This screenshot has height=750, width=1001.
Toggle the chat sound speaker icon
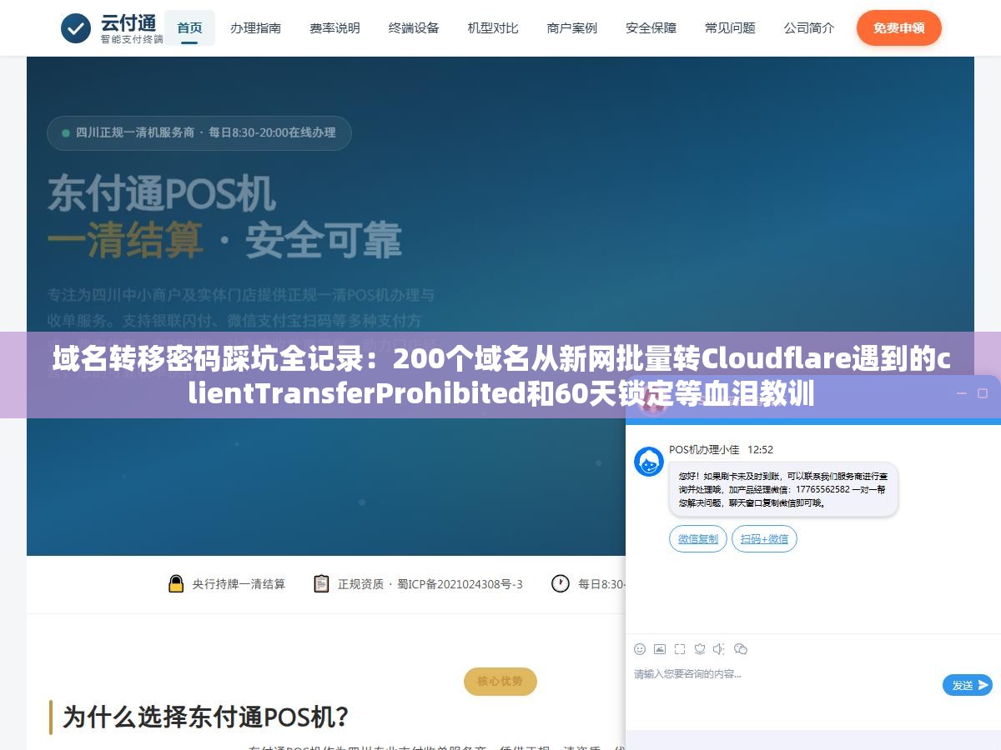click(720, 649)
